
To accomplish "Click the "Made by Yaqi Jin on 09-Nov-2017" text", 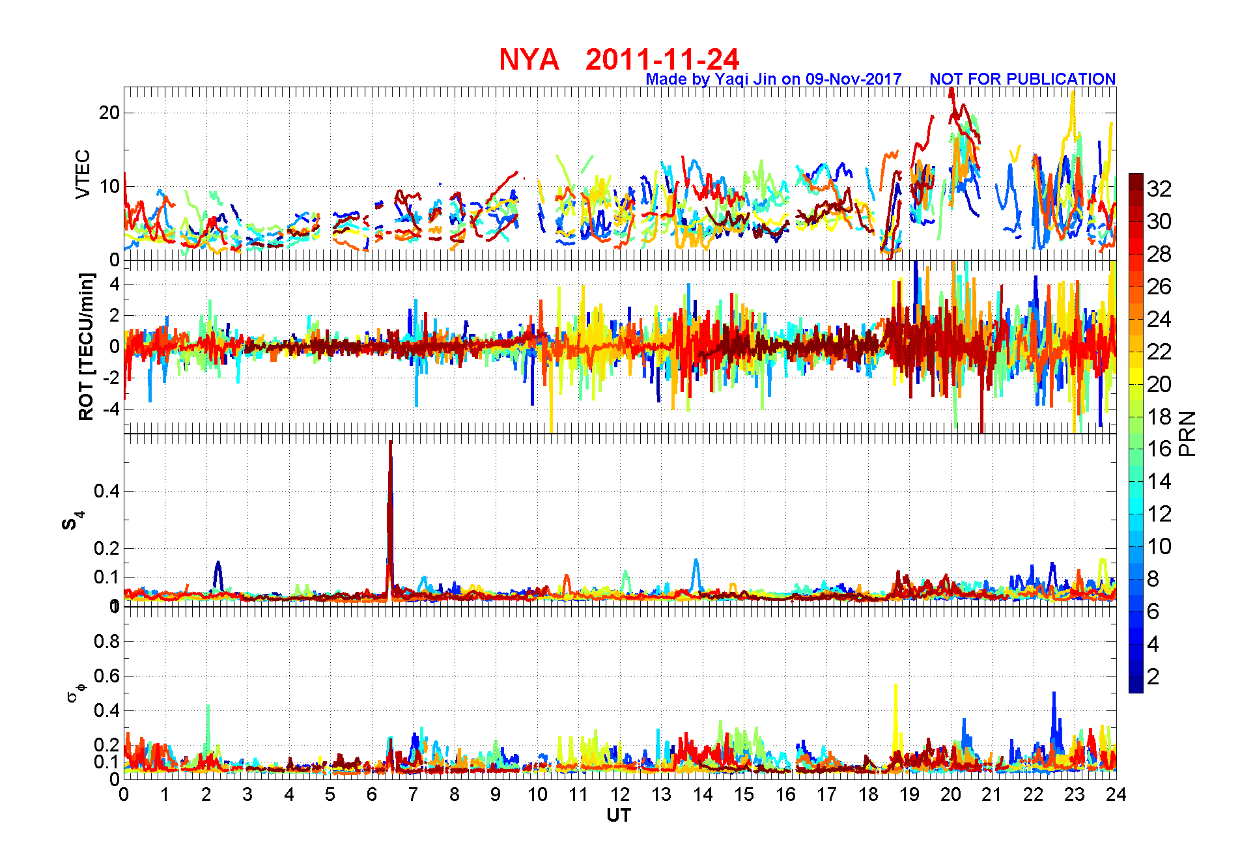I will 774,79.
